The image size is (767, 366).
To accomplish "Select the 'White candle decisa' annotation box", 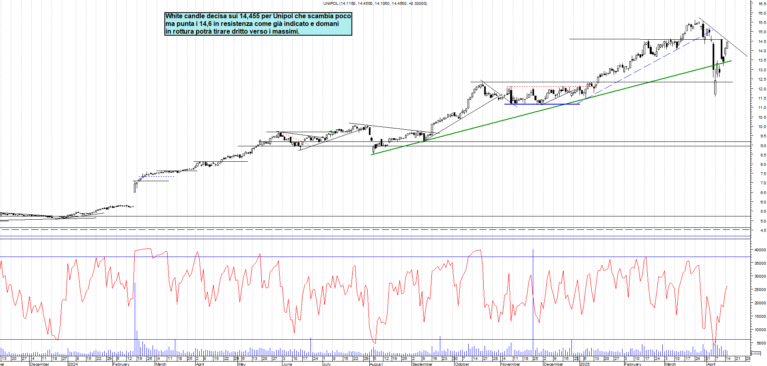I will [258, 24].
